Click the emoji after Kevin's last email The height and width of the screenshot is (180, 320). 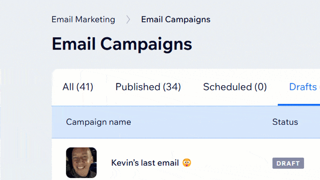point(186,163)
